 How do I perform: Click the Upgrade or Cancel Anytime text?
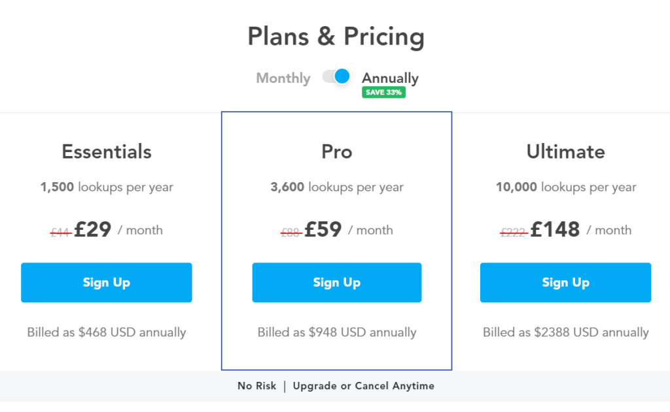pos(364,386)
